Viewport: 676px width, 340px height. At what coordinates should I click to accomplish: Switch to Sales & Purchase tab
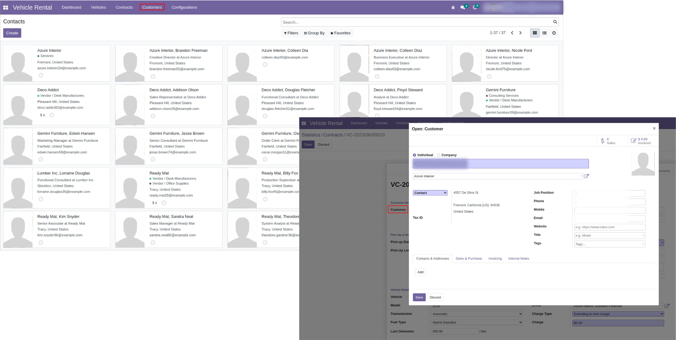[468, 258]
